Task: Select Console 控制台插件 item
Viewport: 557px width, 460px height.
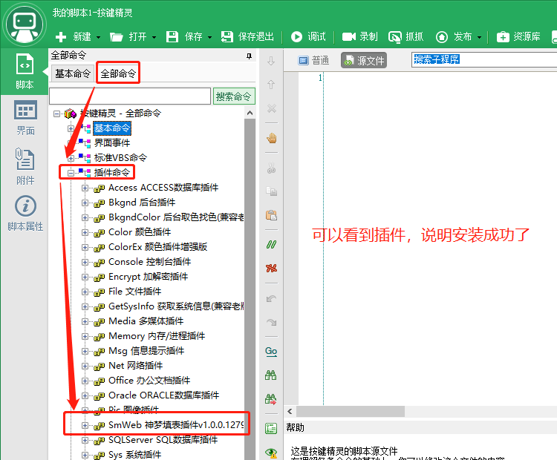Action: coord(149,262)
